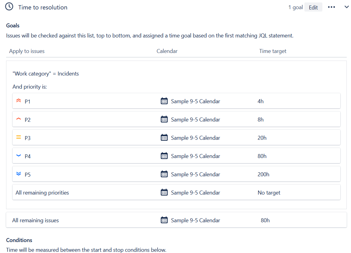Click the Time target column header
The image size is (351, 253).
pos(273,51)
